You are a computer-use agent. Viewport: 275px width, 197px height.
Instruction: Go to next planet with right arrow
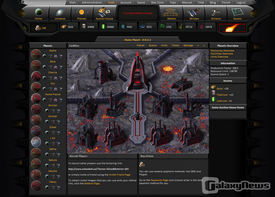coord(203,46)
